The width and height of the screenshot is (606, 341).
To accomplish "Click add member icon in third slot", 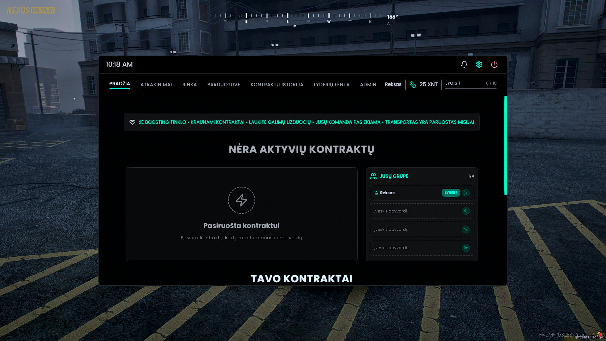I will pyautogui.click(x=466, y=248).
